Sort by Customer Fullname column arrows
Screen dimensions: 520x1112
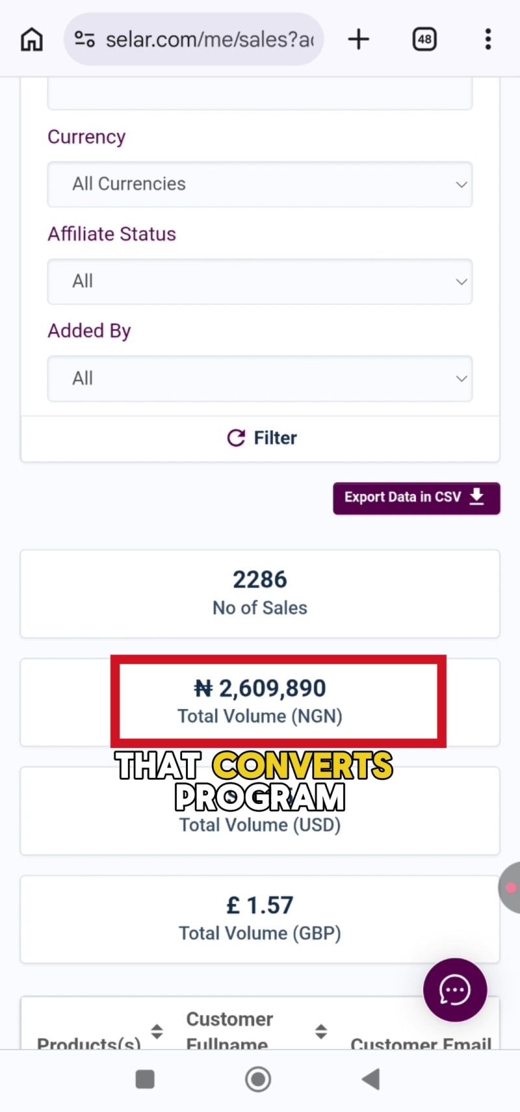321,1031
